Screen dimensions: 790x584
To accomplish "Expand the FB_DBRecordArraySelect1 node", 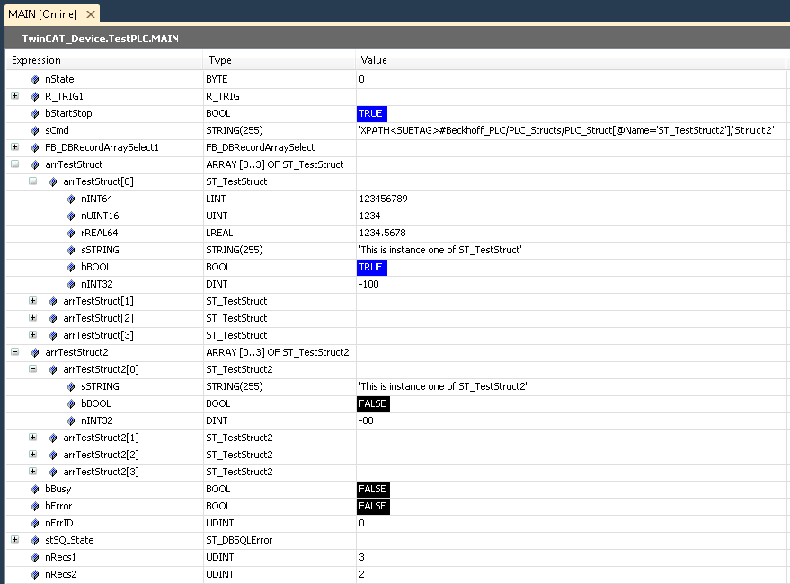I will (15, 147).
